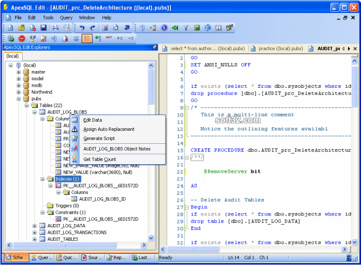This screenshot has width=361, height=265.
Task: Click the align-lines format icon
Action: click(x=76, y=38)
